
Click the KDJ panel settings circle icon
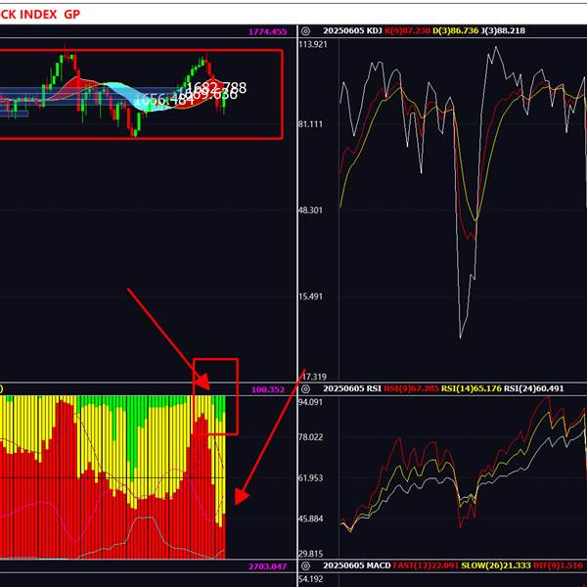click(306, 31)
